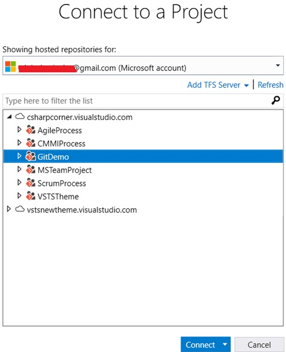The height and width of the screenshot is (352, 286).
Task: Click the search magnifier icon in filter box
Action: point(275,100)
